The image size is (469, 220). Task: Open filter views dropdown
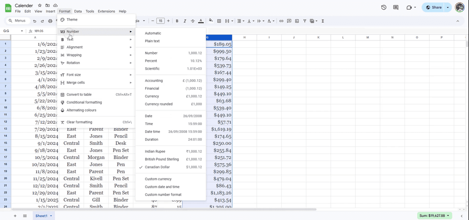click(313, 21)
